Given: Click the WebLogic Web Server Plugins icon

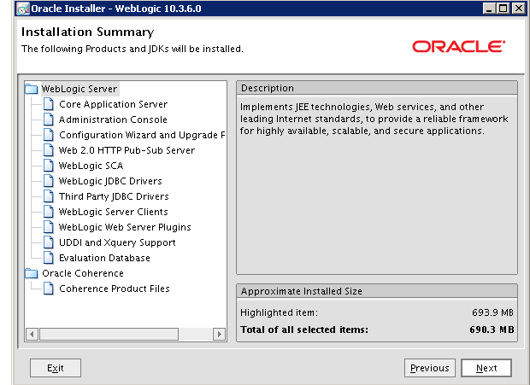Looking at the screenshot, I should tap(49, 227).
